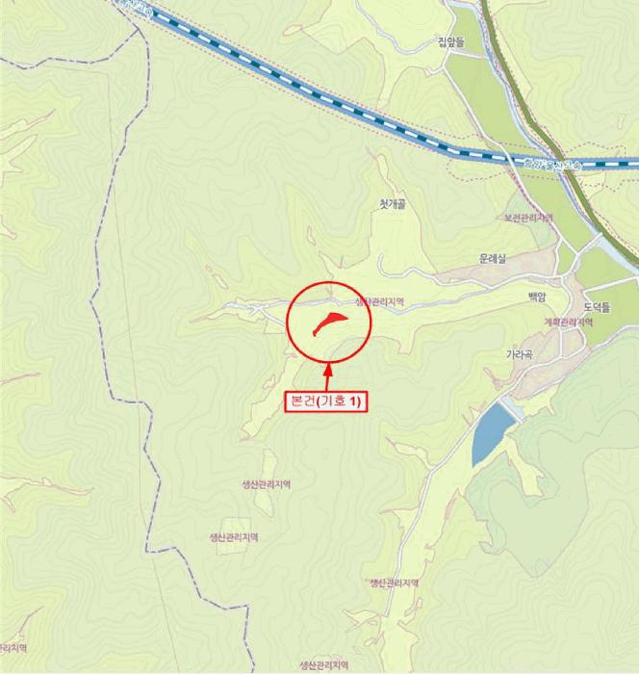Click the 문례실 village label
The height and width of the screenshot is (674, 639).
(x=493, y=258)
